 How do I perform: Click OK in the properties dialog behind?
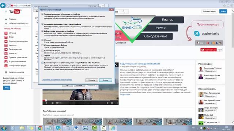pos(67,86)
